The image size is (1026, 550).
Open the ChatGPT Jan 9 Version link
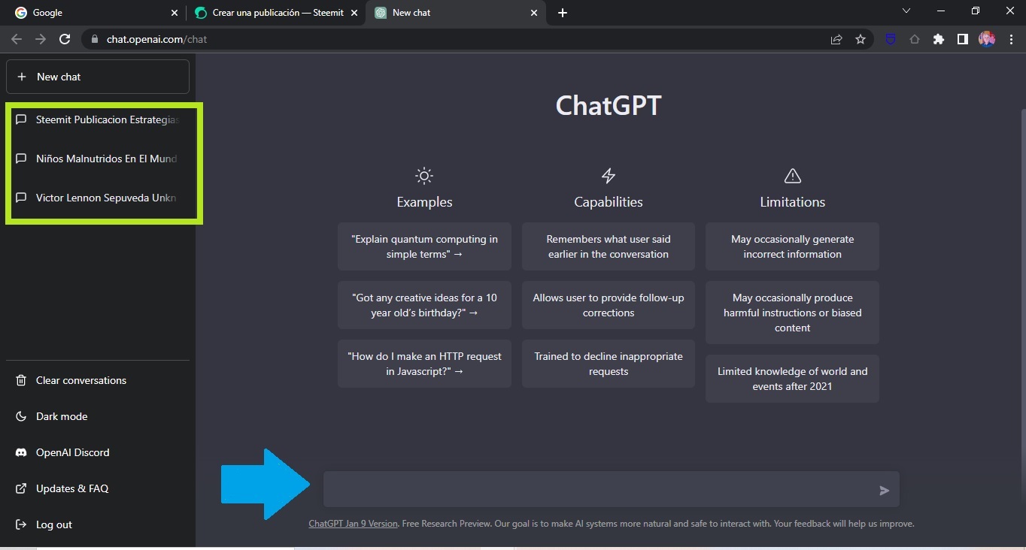(353, 524)
